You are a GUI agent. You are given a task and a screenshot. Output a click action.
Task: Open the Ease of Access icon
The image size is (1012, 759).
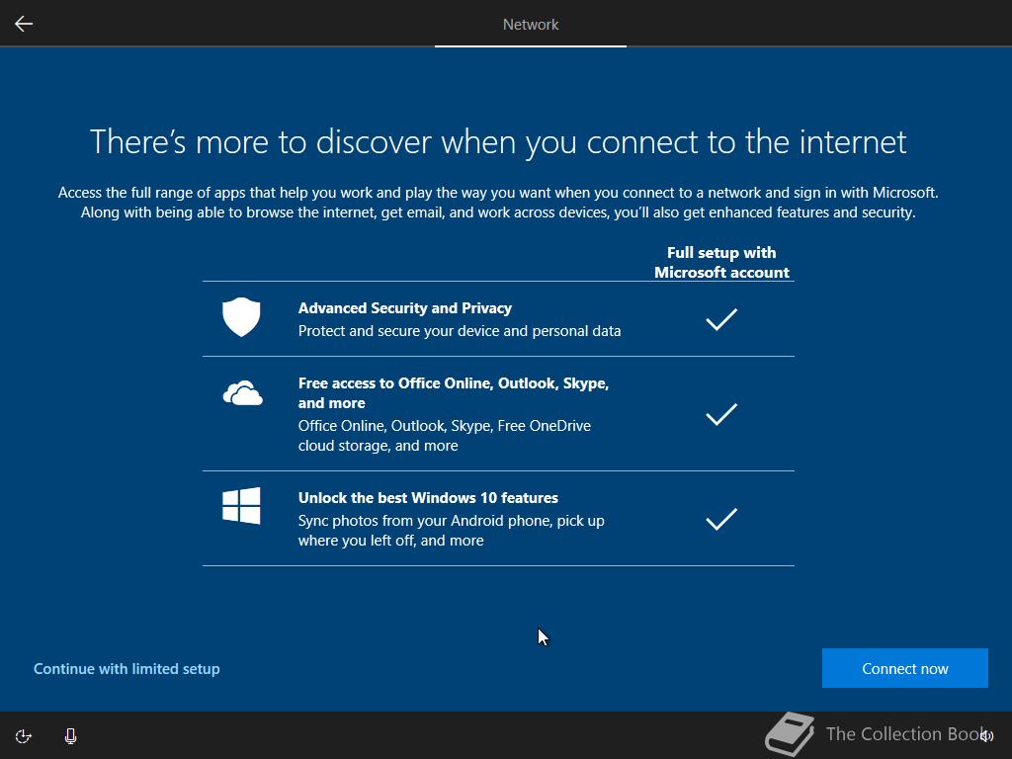(24, 736)
